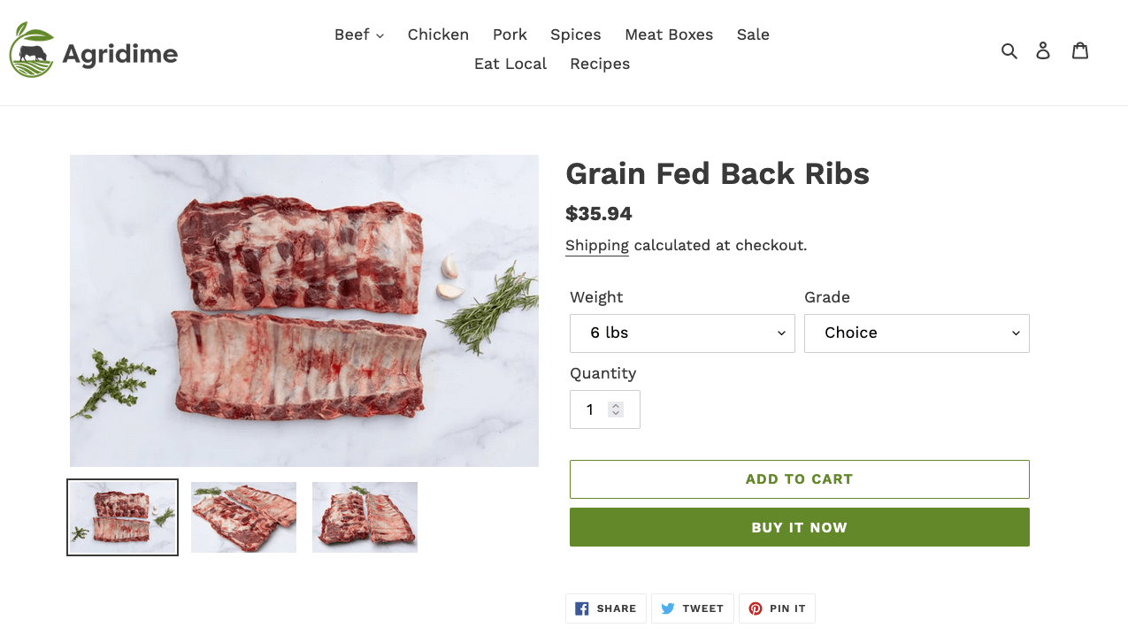Screen dimensions: 1128x635
Task: Pin product using the Pinterest icon
Action: [x=756, y=608]
